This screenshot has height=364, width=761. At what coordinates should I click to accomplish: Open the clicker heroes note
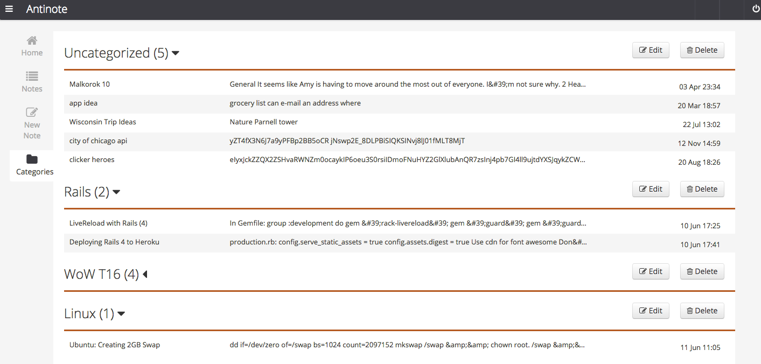pyautogui.click(x=92, y=159)
